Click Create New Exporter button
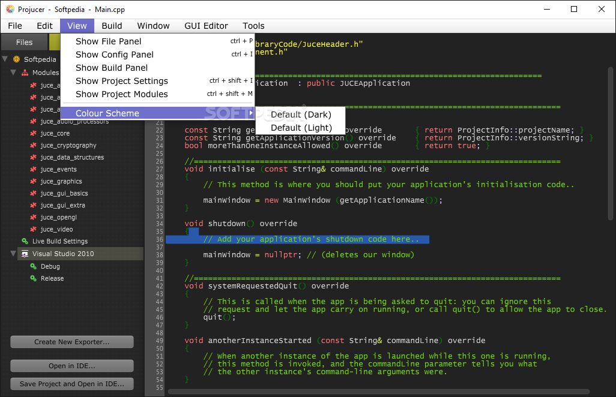The height and width of the screenshot is (397, 616). (x=72, y=342)
